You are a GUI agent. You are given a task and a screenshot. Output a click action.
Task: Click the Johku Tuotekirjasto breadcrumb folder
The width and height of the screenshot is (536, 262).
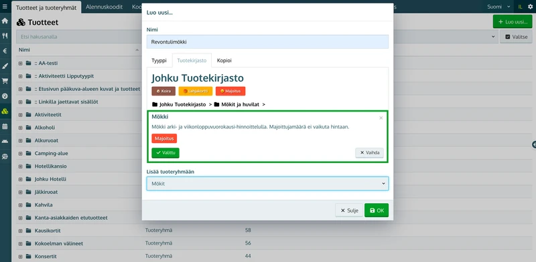179,104
